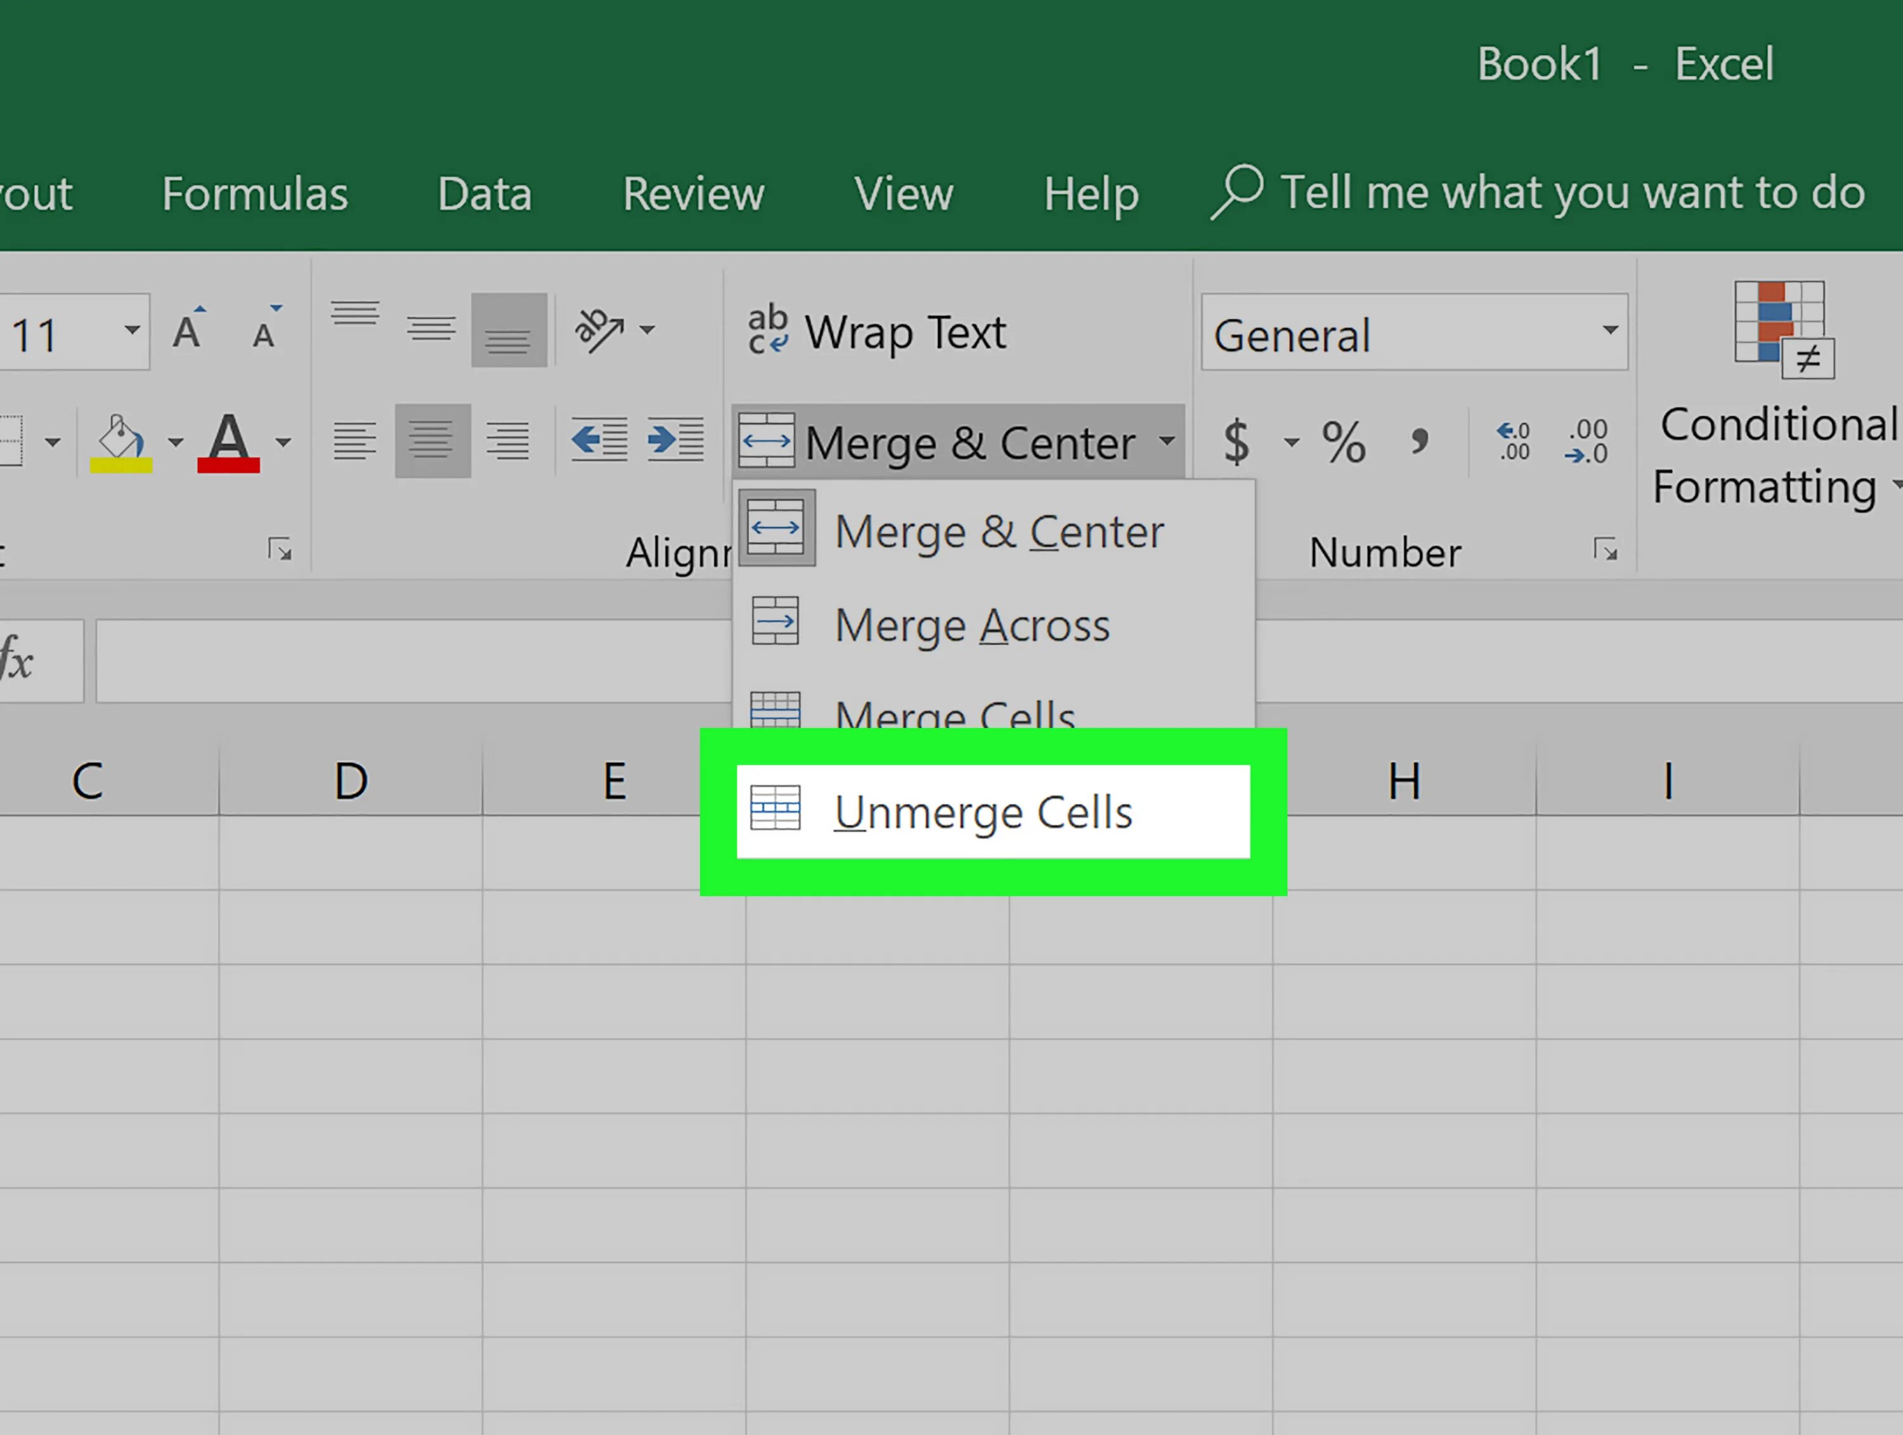The height and width of the screenshot is (1435, 1903).
Task: Toggle Bottom Align vertical alignment
Action: coord(509,331)
